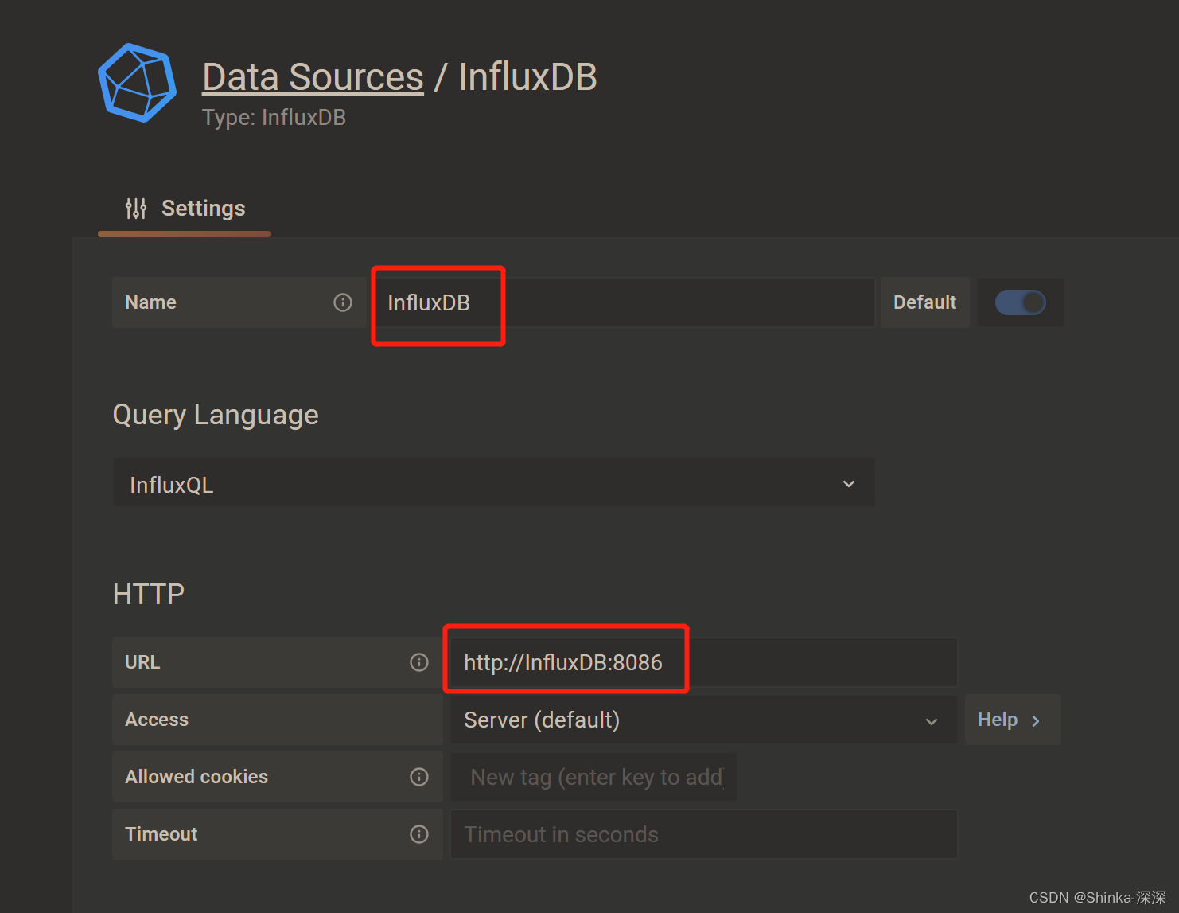Focus the Timeout in seconds input
Screen dimensions: 1179x913
(x=703, y=834)
